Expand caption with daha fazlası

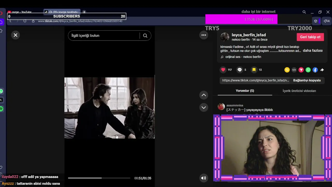coord(313,51)
